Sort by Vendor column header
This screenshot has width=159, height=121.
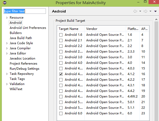click(105, 29)
